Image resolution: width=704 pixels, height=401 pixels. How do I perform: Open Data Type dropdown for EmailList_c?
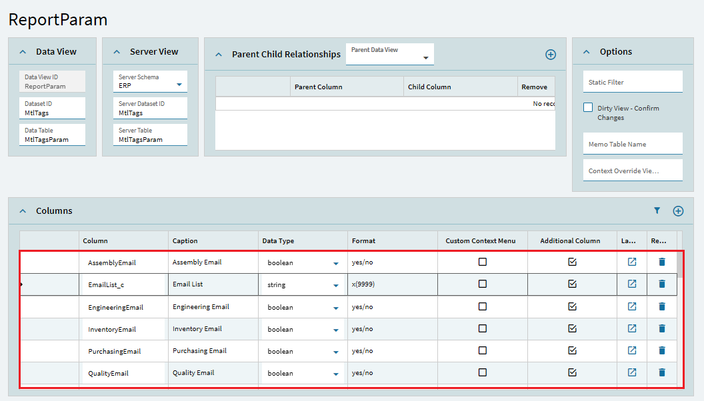tap(336, 286)
